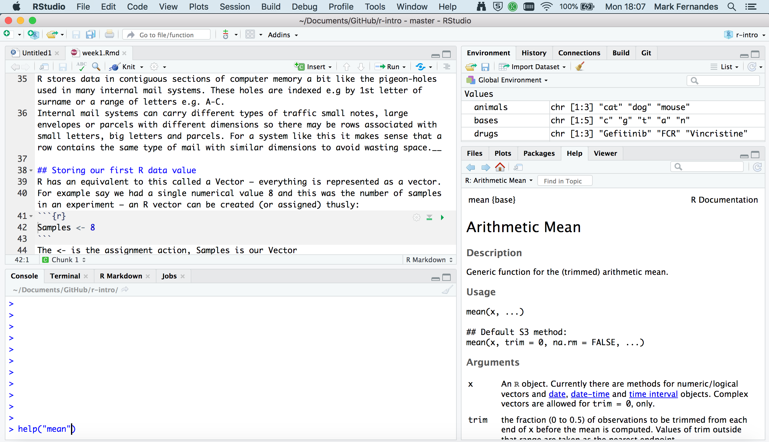Clear console broom icon

[x=447, y=290]
